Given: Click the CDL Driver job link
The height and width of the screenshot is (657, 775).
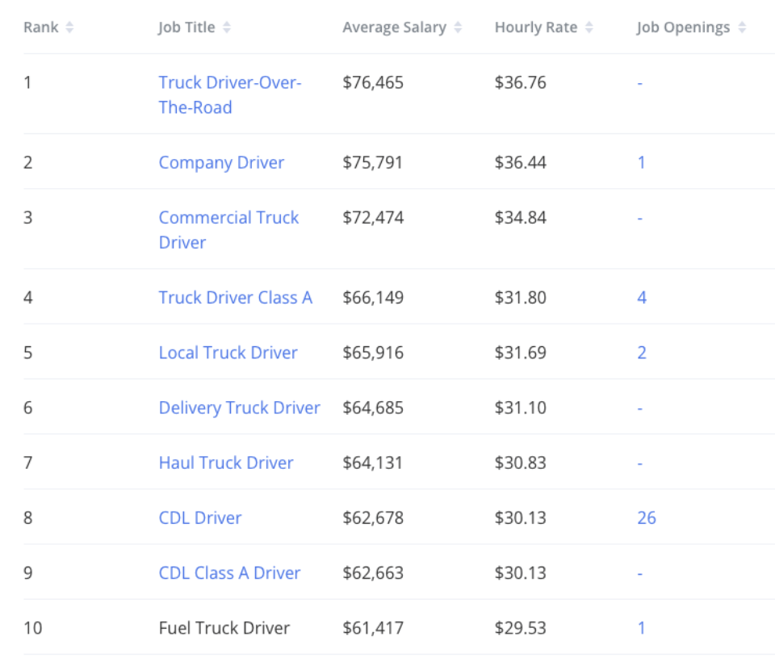Looking at the screenshot, I should tap(199, 517).
